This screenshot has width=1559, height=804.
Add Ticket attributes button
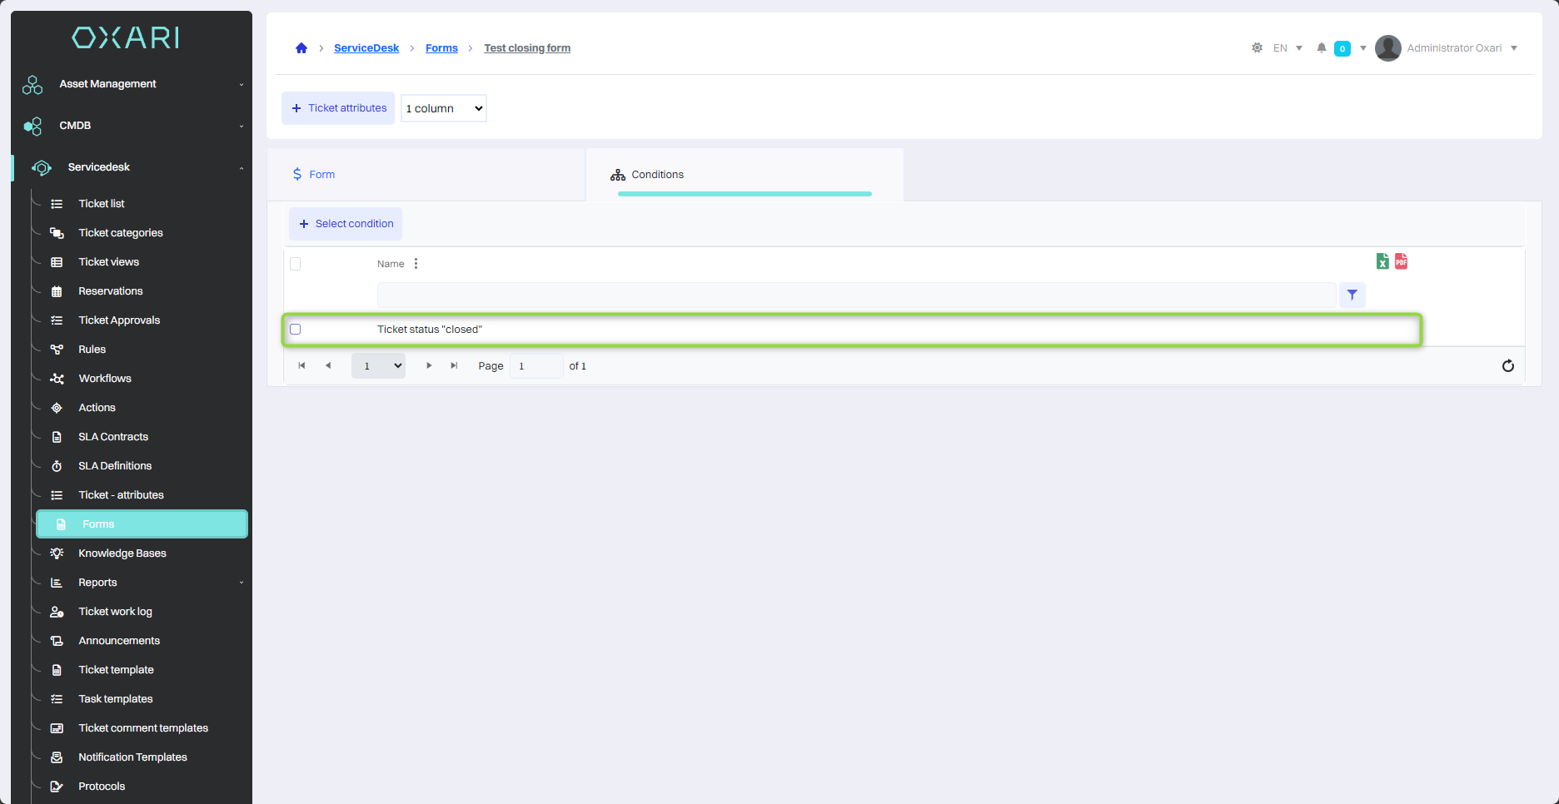[x=338, y=108]
